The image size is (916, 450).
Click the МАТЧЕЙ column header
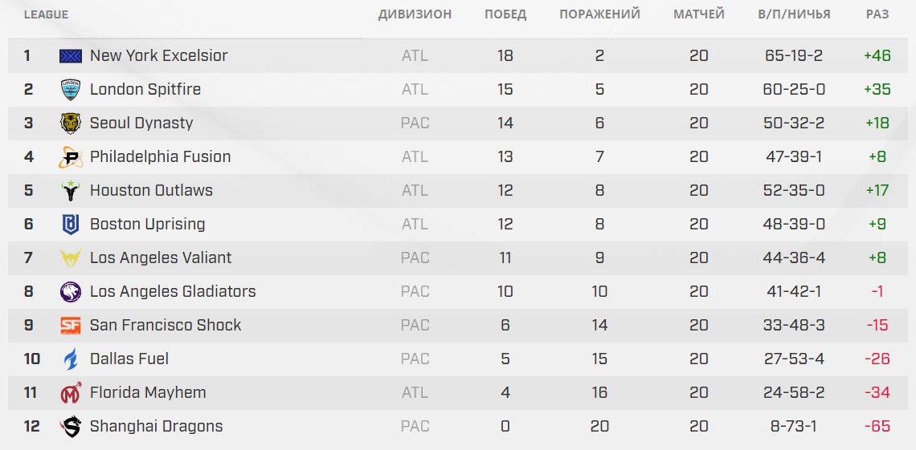tap(698, 14)
